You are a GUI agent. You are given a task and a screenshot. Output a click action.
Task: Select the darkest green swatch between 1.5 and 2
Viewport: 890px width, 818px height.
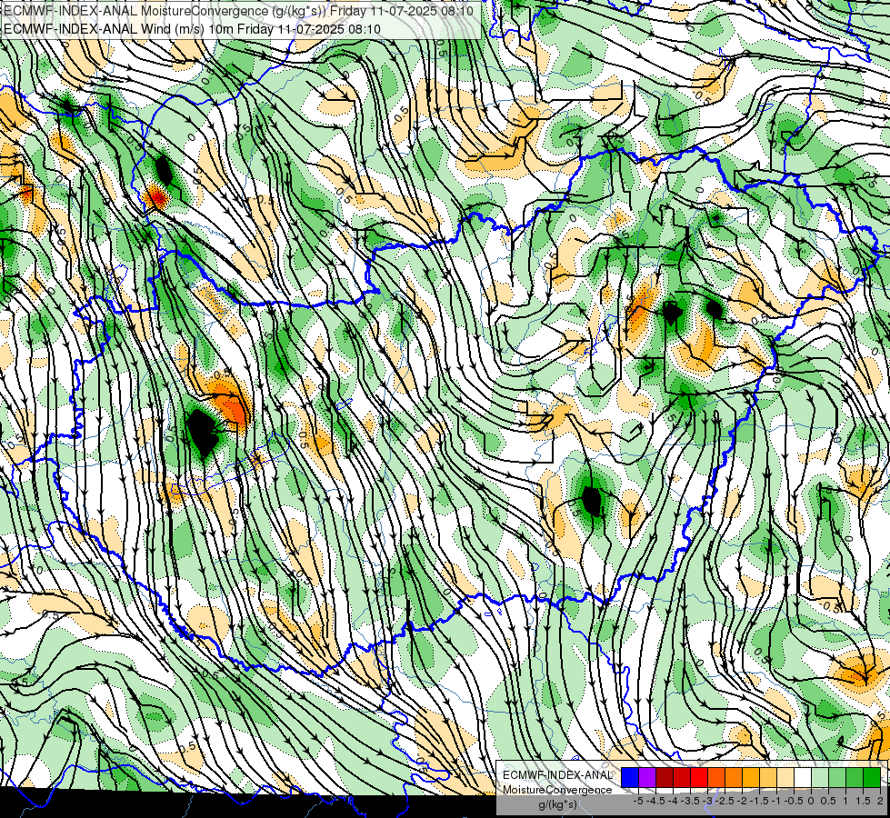point(872,778)
